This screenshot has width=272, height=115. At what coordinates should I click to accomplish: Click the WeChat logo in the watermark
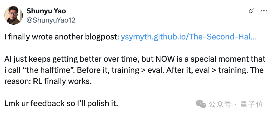(201, 103)
